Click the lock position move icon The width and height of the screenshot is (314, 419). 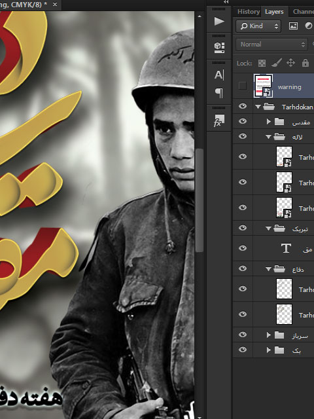pyautogui.click(x=290, y=63)
